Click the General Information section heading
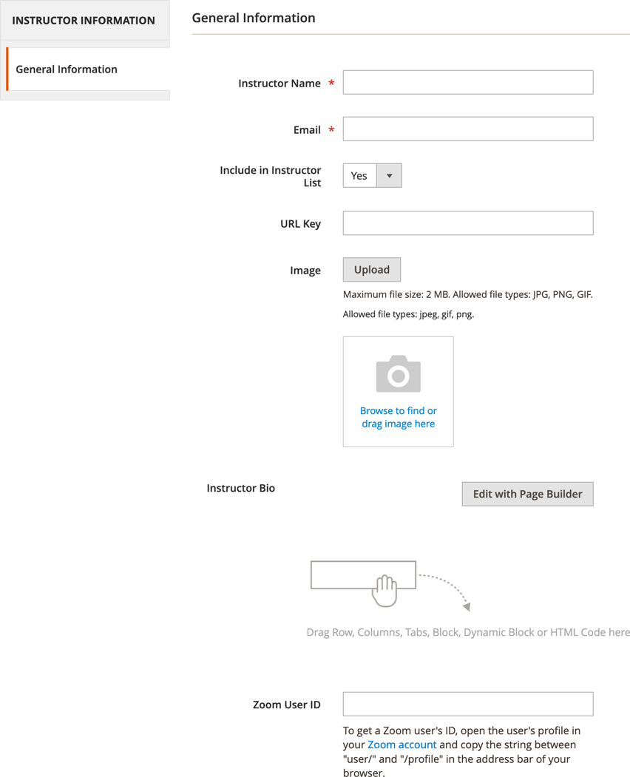Screen dimensions: 630x777 click(254, 18)
